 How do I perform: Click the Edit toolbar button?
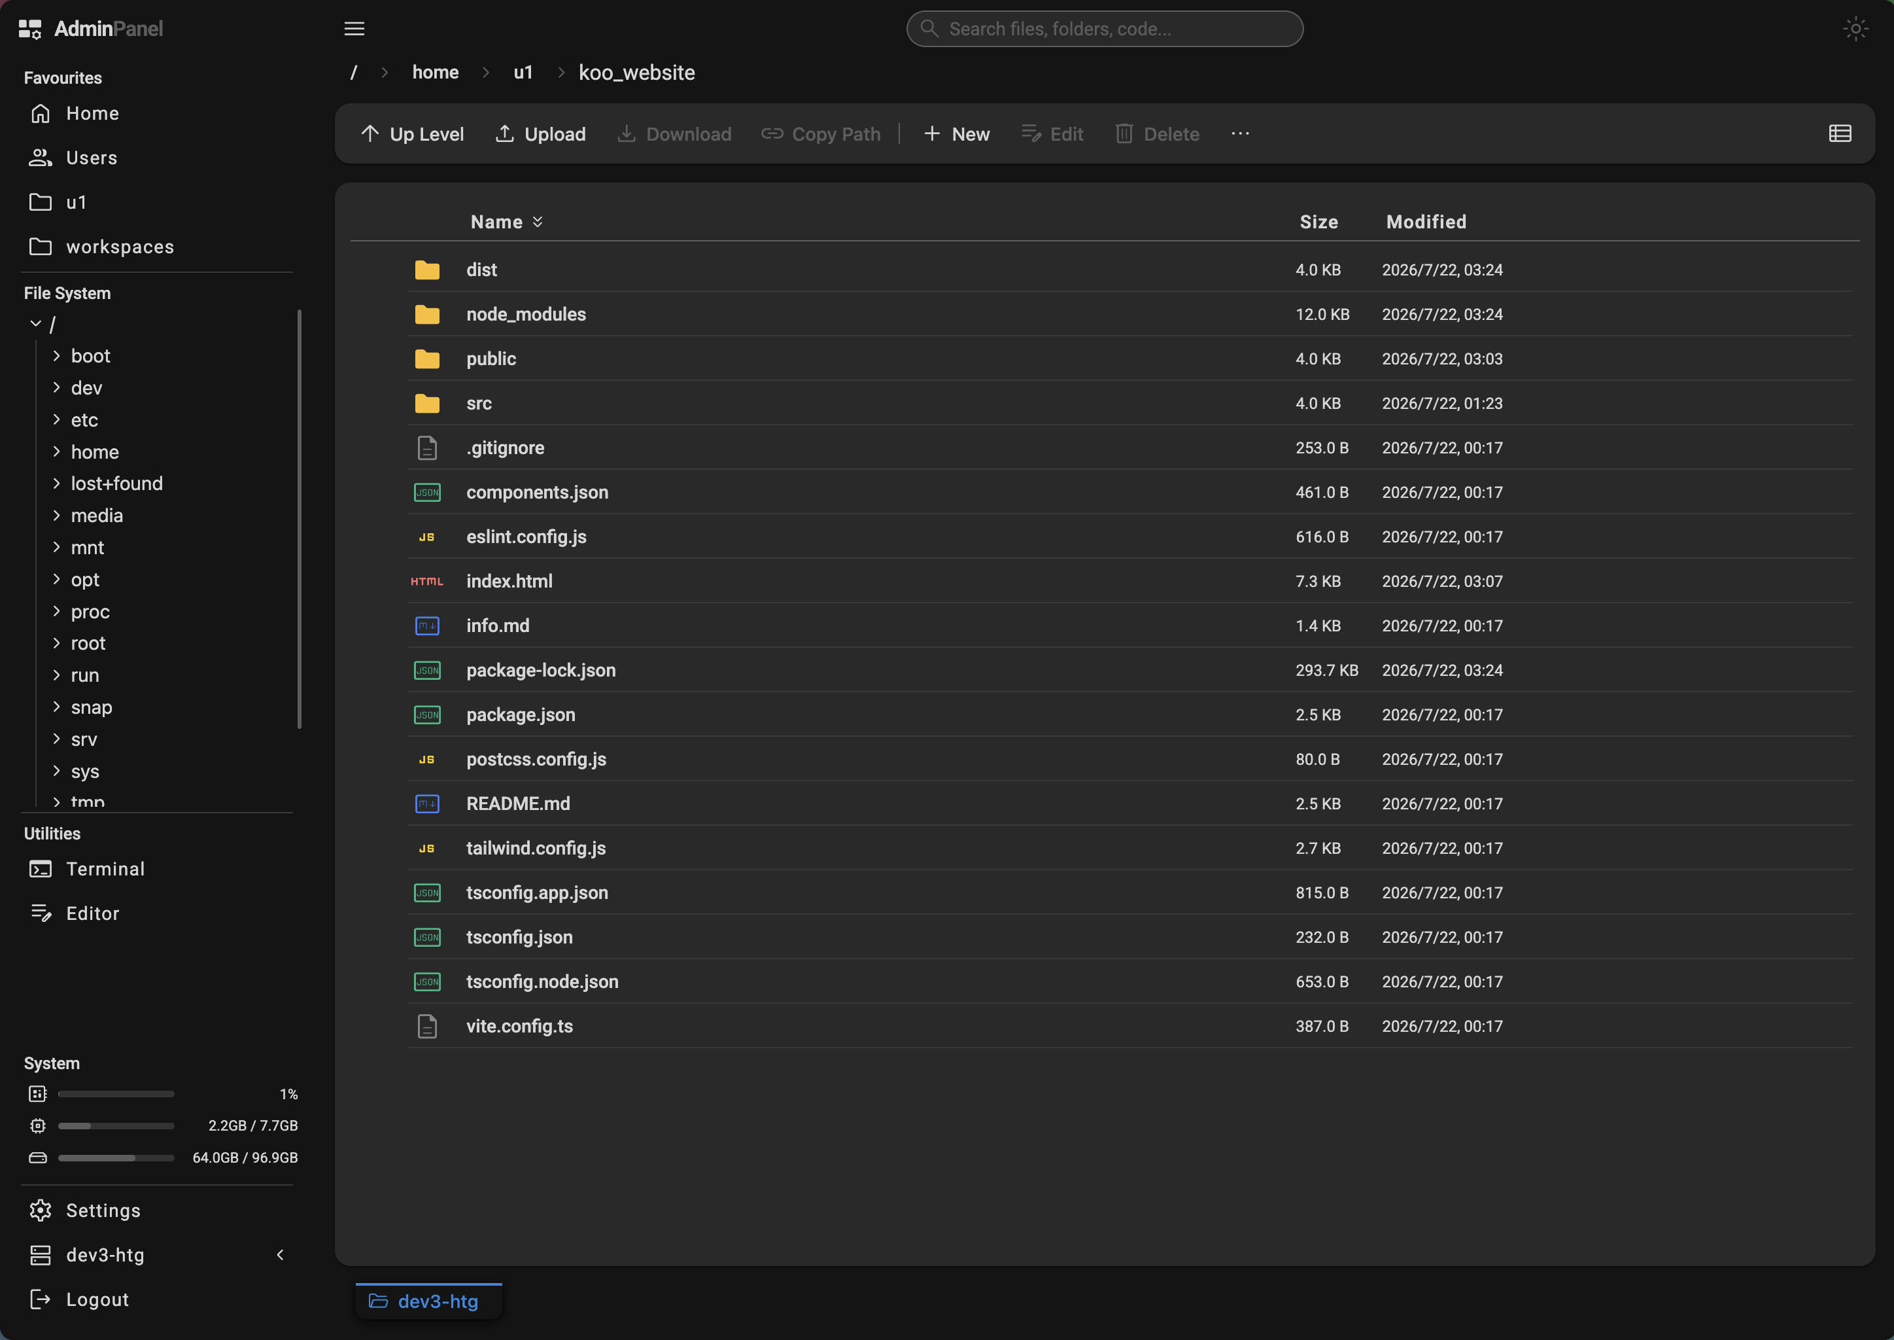click(1052, 133)
